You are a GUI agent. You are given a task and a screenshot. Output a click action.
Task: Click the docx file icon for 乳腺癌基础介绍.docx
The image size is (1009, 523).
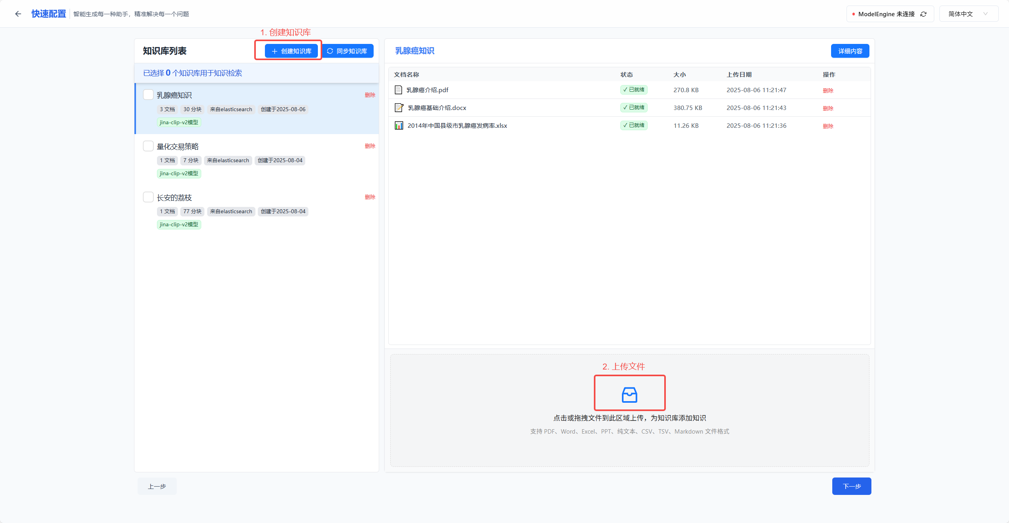click(x=399, y=108)
